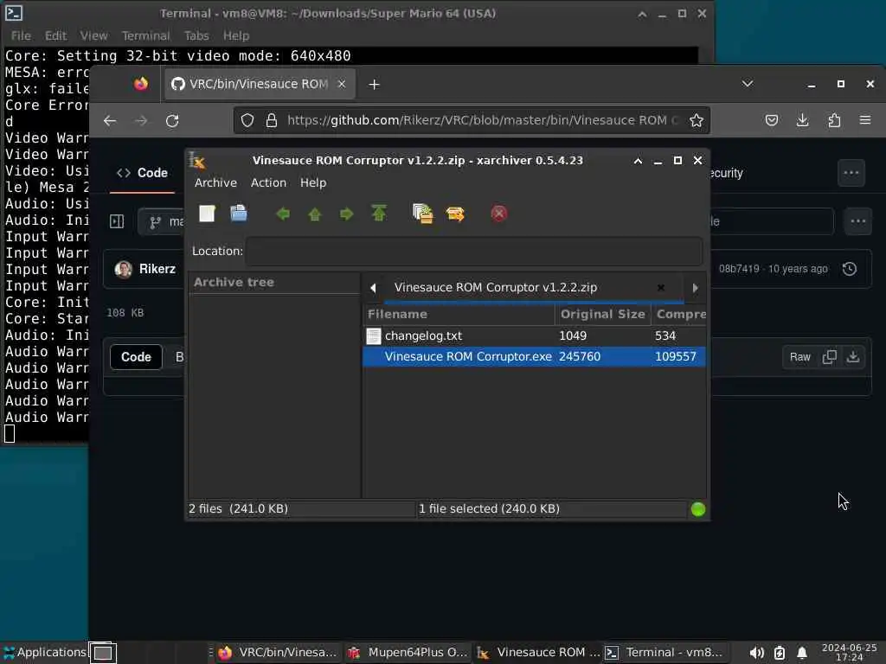This screenshot has width=886, height=664.
Task: Reload the GitHub page in Firefox
Action: click(172, 120)
